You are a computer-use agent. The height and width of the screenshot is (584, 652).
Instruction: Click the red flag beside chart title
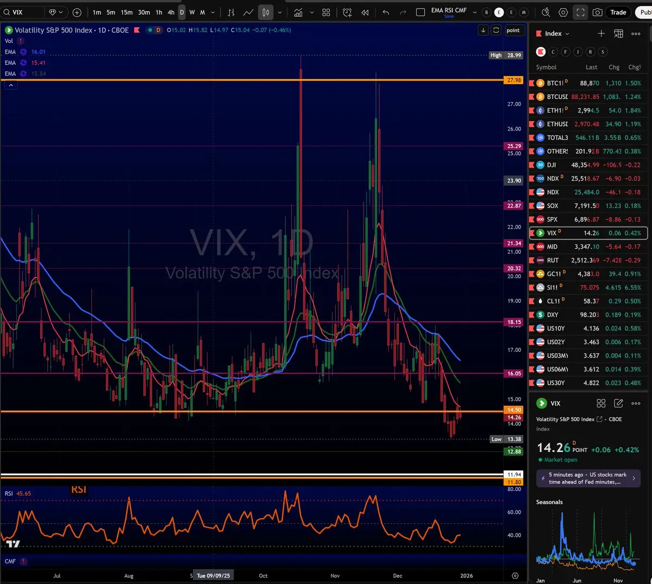coord(137,30)
